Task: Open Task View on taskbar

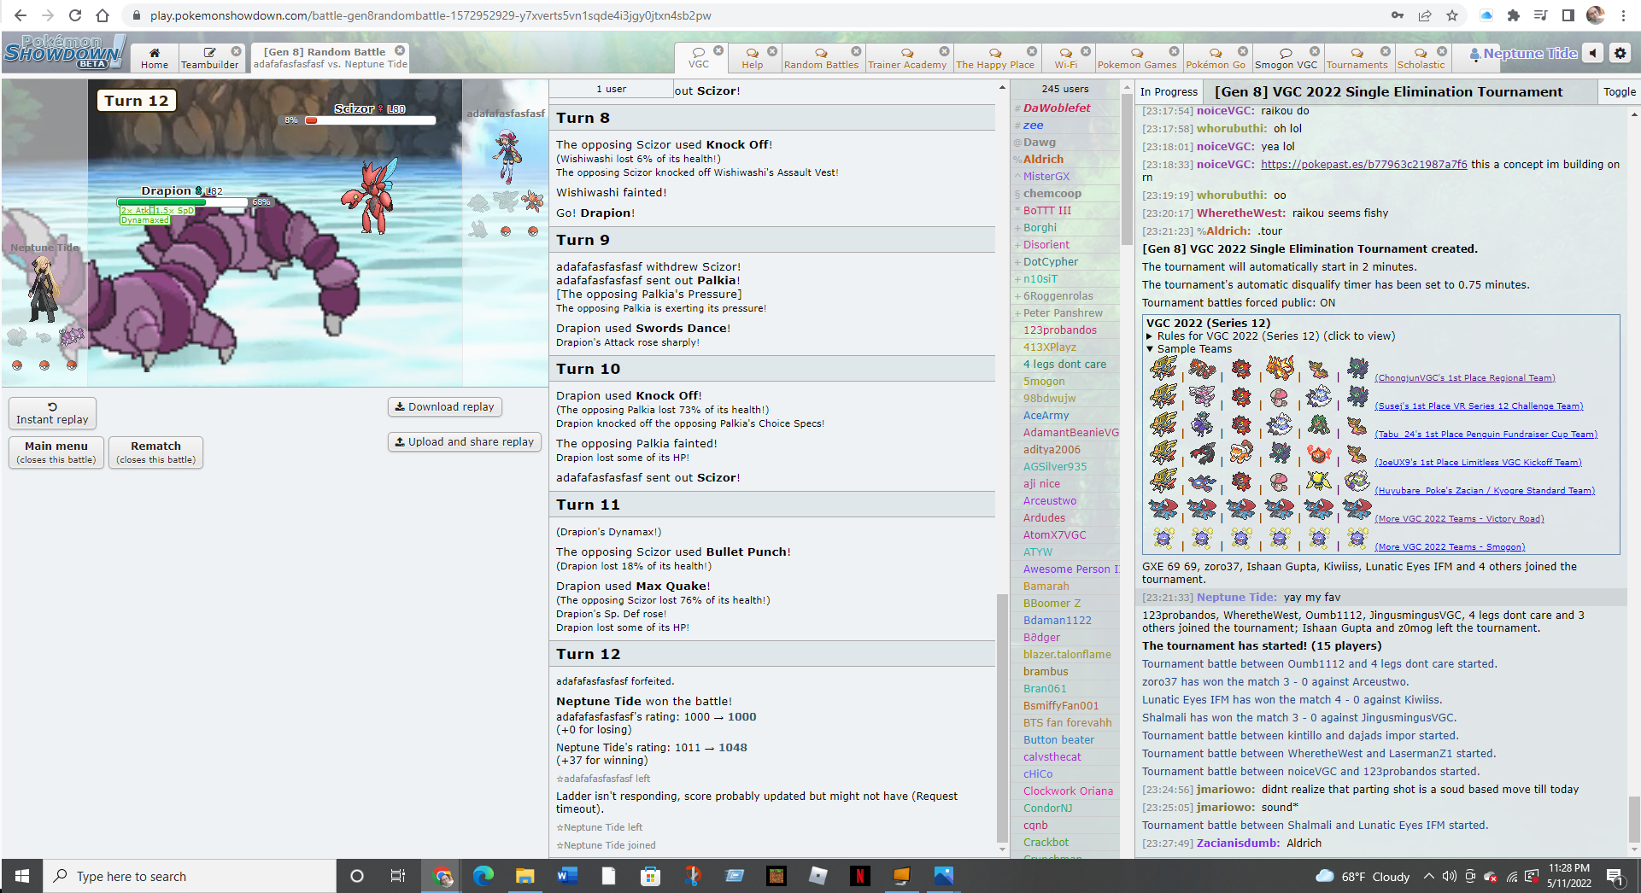Action: [x=398, y=876]
